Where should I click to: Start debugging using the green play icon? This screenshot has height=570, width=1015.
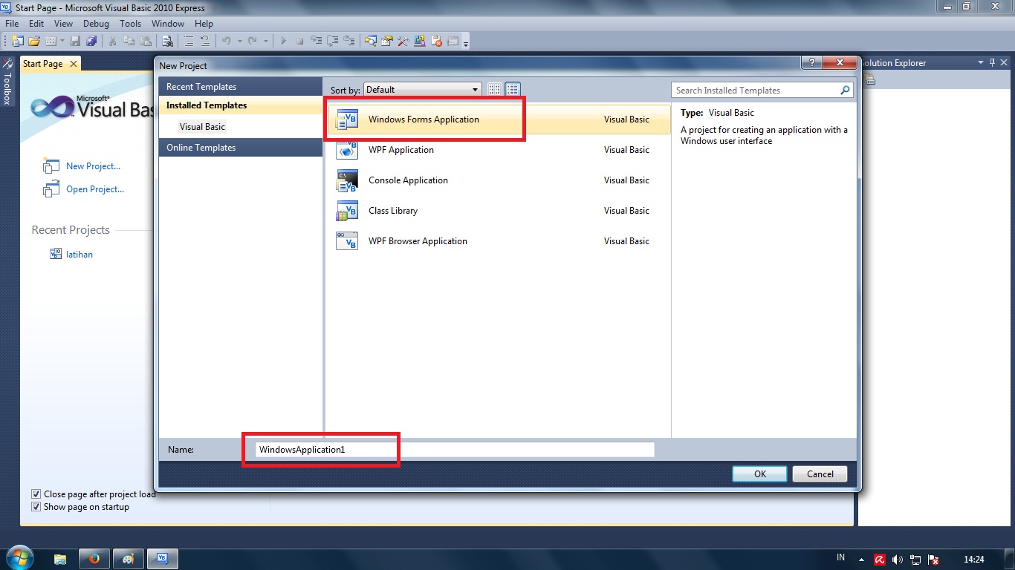(x=283, y=41)
